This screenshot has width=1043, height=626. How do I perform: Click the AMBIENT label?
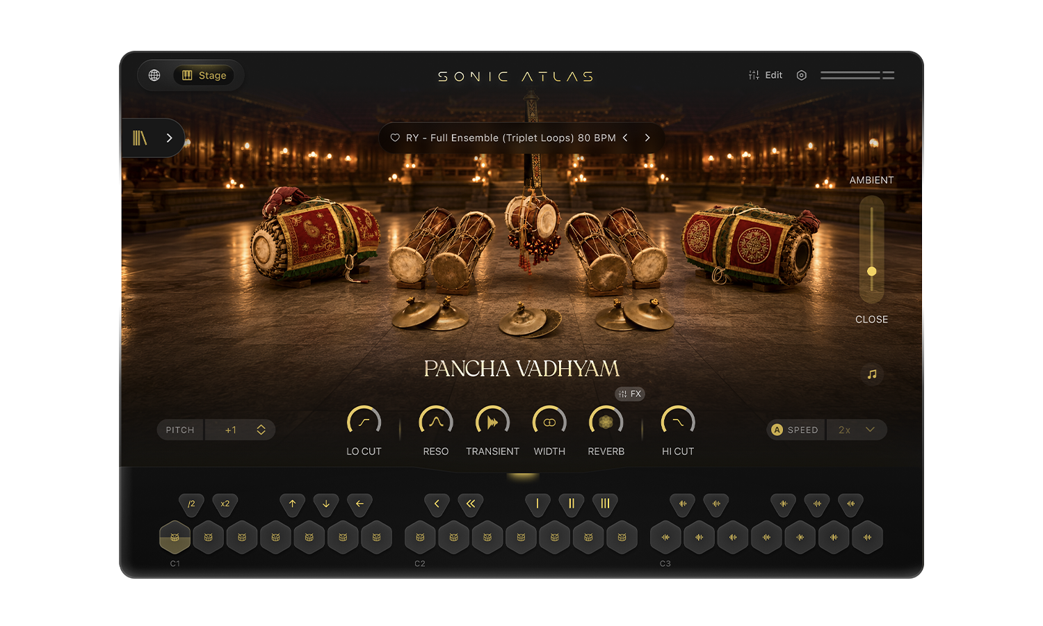[x=871, y=180]
